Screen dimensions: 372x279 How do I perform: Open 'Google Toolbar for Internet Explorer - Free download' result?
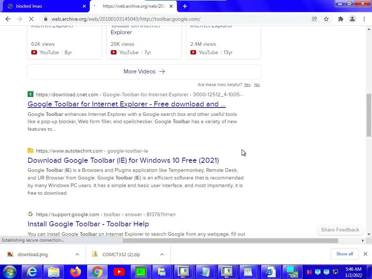click(127, 104)
